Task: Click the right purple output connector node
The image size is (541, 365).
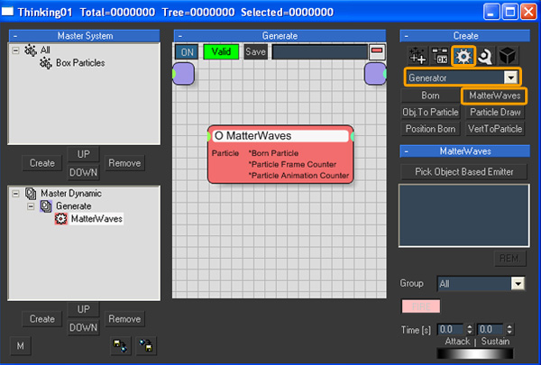Action: (375, 74)
